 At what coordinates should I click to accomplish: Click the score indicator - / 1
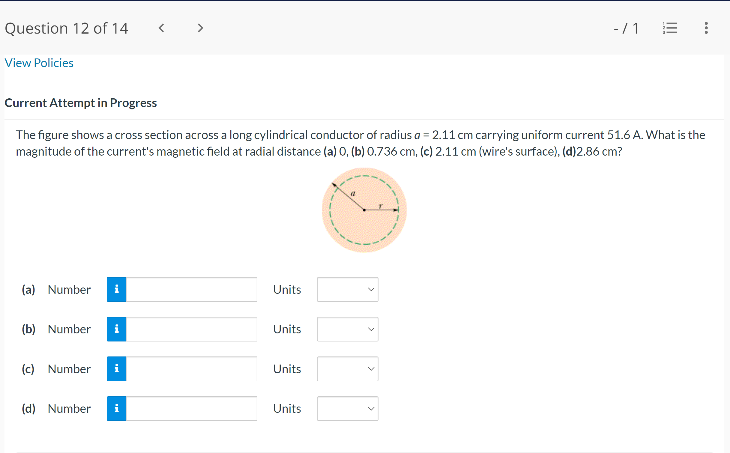pos(626,28)
